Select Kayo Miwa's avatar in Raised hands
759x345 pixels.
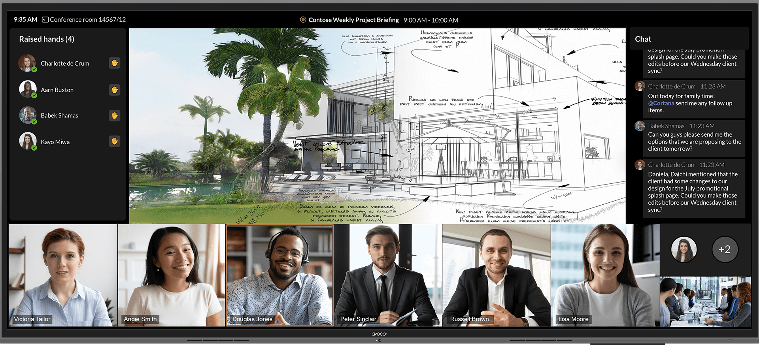(x=27, y=141)
